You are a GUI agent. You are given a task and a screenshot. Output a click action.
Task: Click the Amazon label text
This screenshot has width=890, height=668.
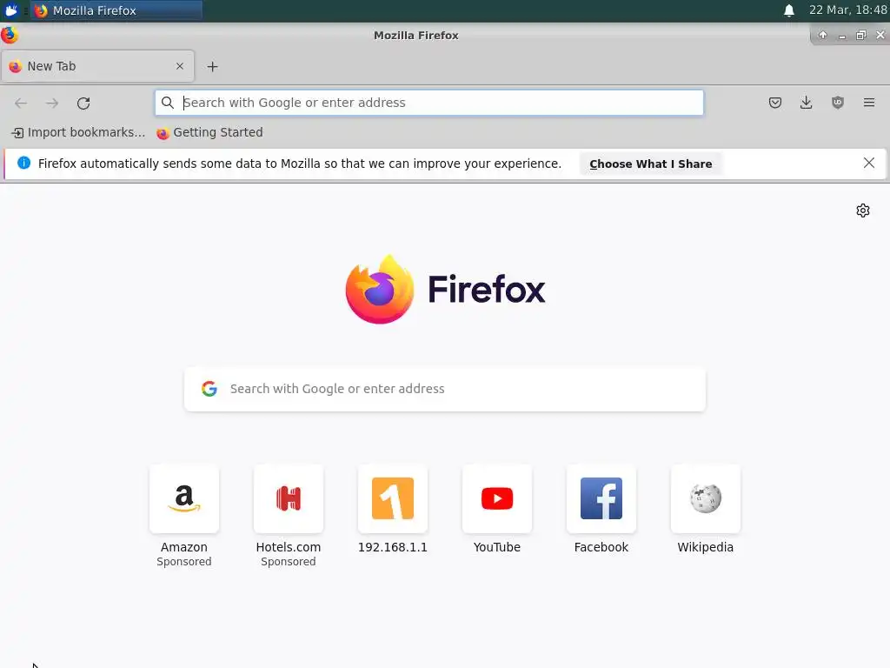(x=184, y=547)
